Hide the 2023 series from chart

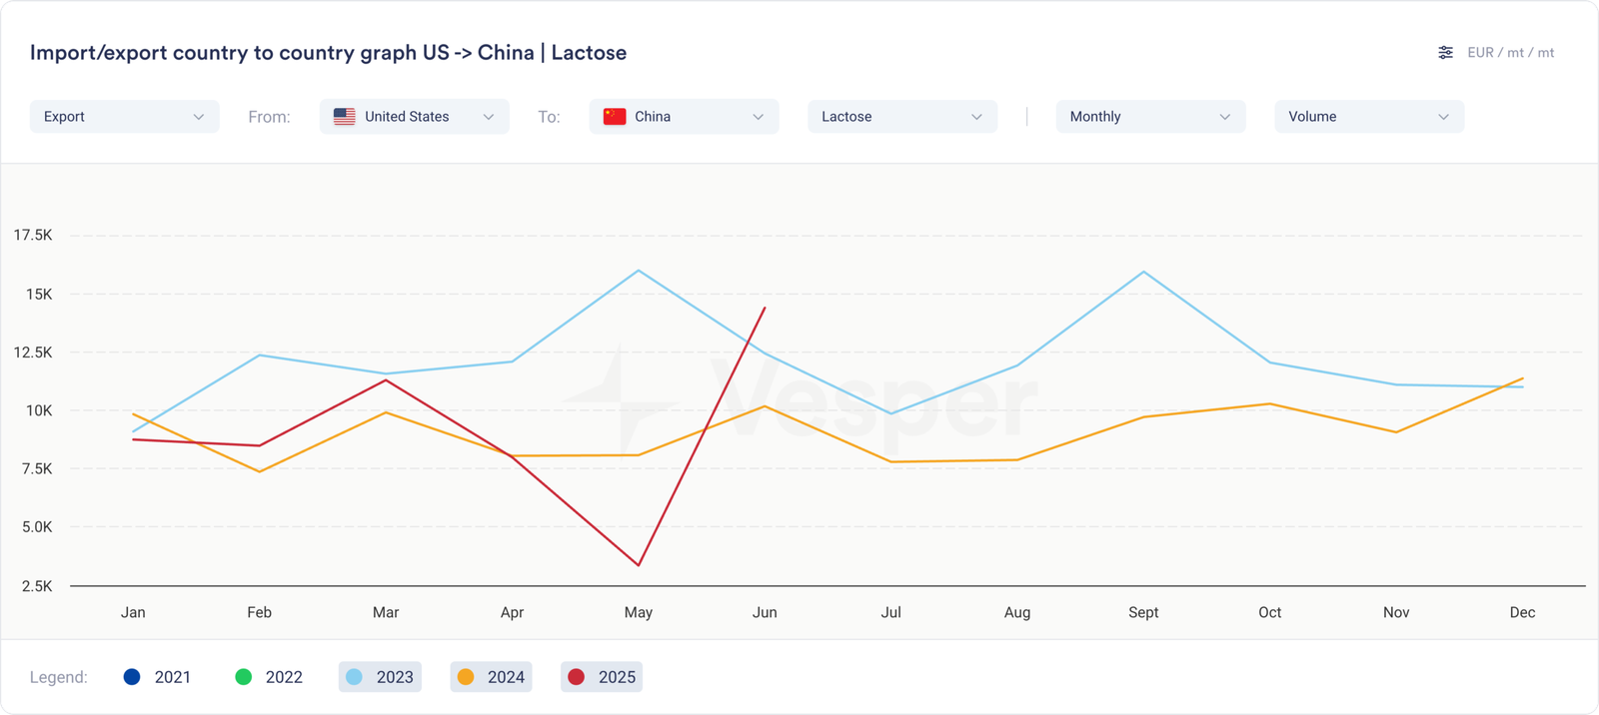[380, 677]
